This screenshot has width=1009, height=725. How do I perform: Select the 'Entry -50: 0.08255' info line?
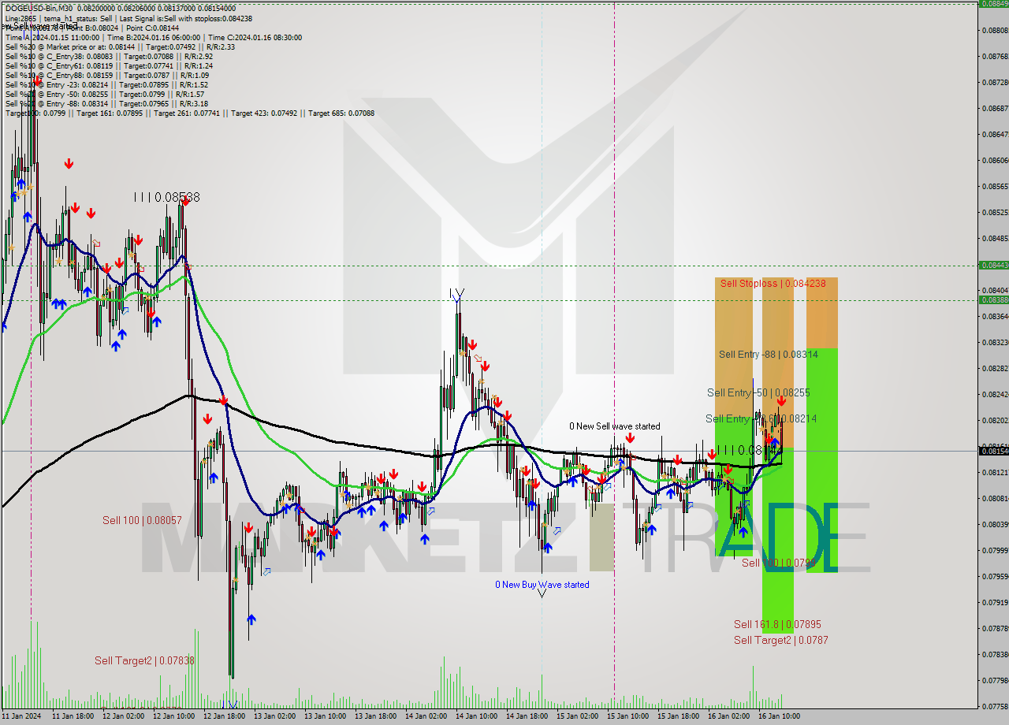[x=105, y=94]
